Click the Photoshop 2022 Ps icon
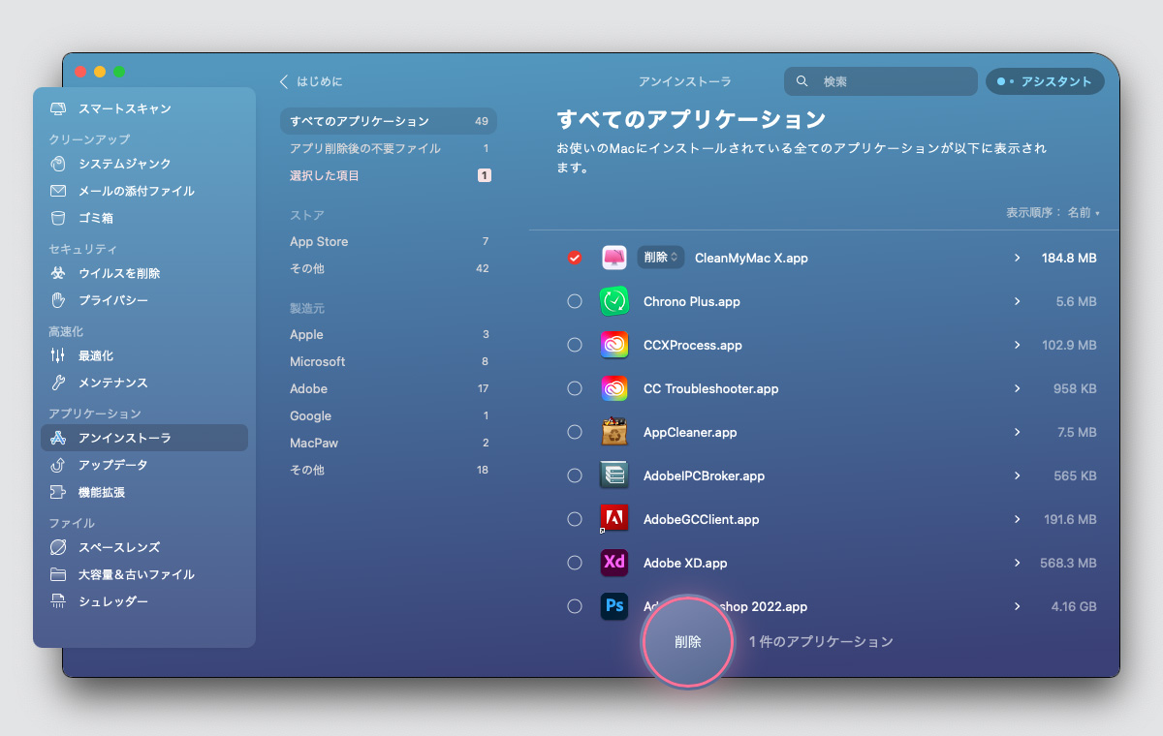Viewport: 1163px width, 736px height. tap(614, 606)
